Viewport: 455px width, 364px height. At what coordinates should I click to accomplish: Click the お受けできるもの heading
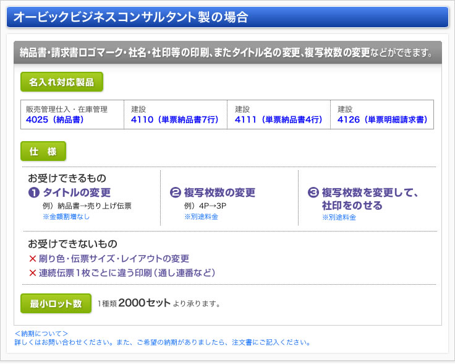tap(67, 178)
